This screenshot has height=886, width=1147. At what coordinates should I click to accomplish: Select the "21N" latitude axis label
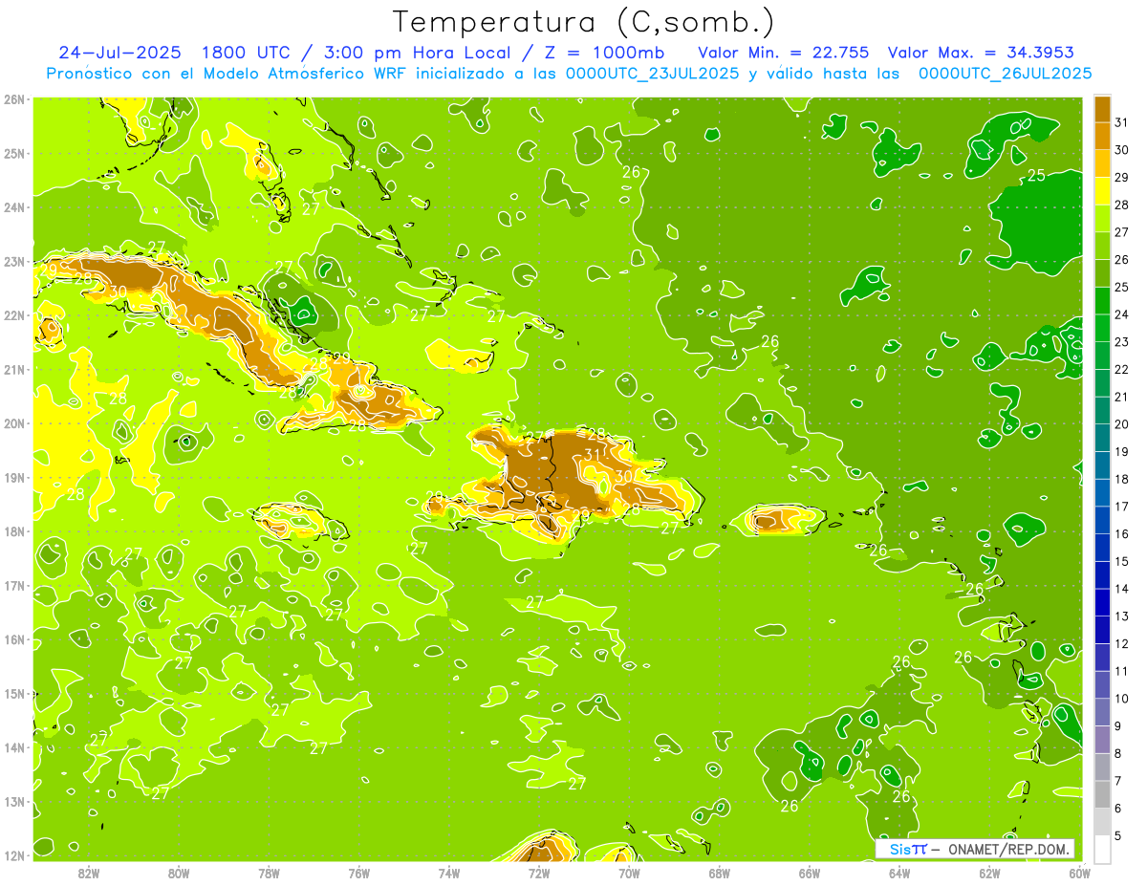click(14, 369)
